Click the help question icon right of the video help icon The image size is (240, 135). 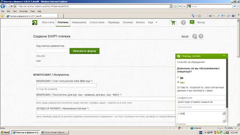tap(201, 36)
